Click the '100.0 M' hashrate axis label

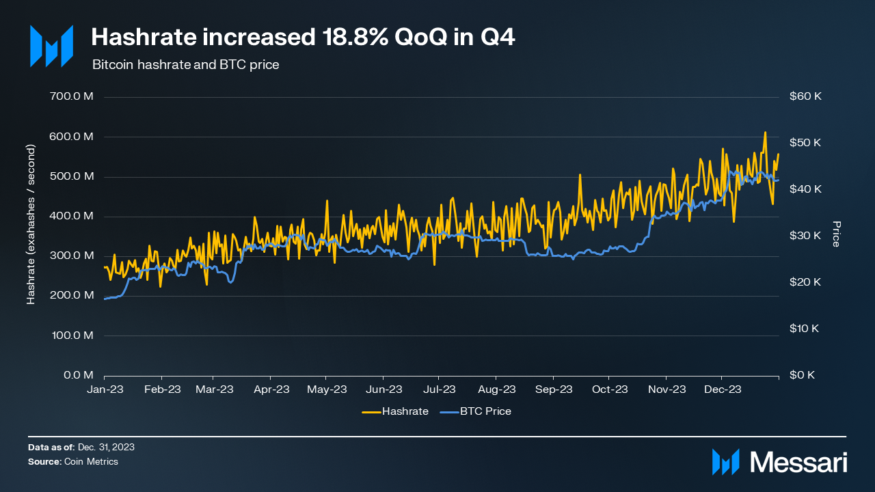72,336
